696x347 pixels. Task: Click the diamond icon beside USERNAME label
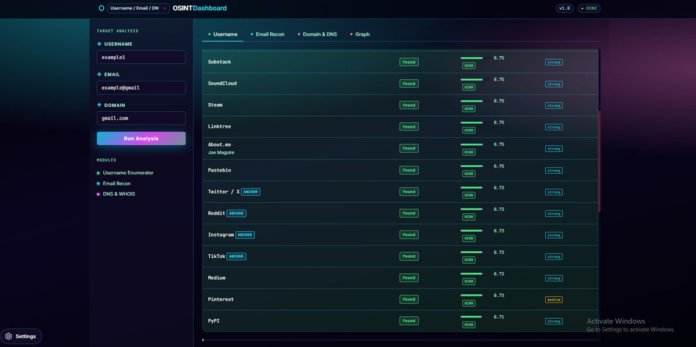coord(99,44)
